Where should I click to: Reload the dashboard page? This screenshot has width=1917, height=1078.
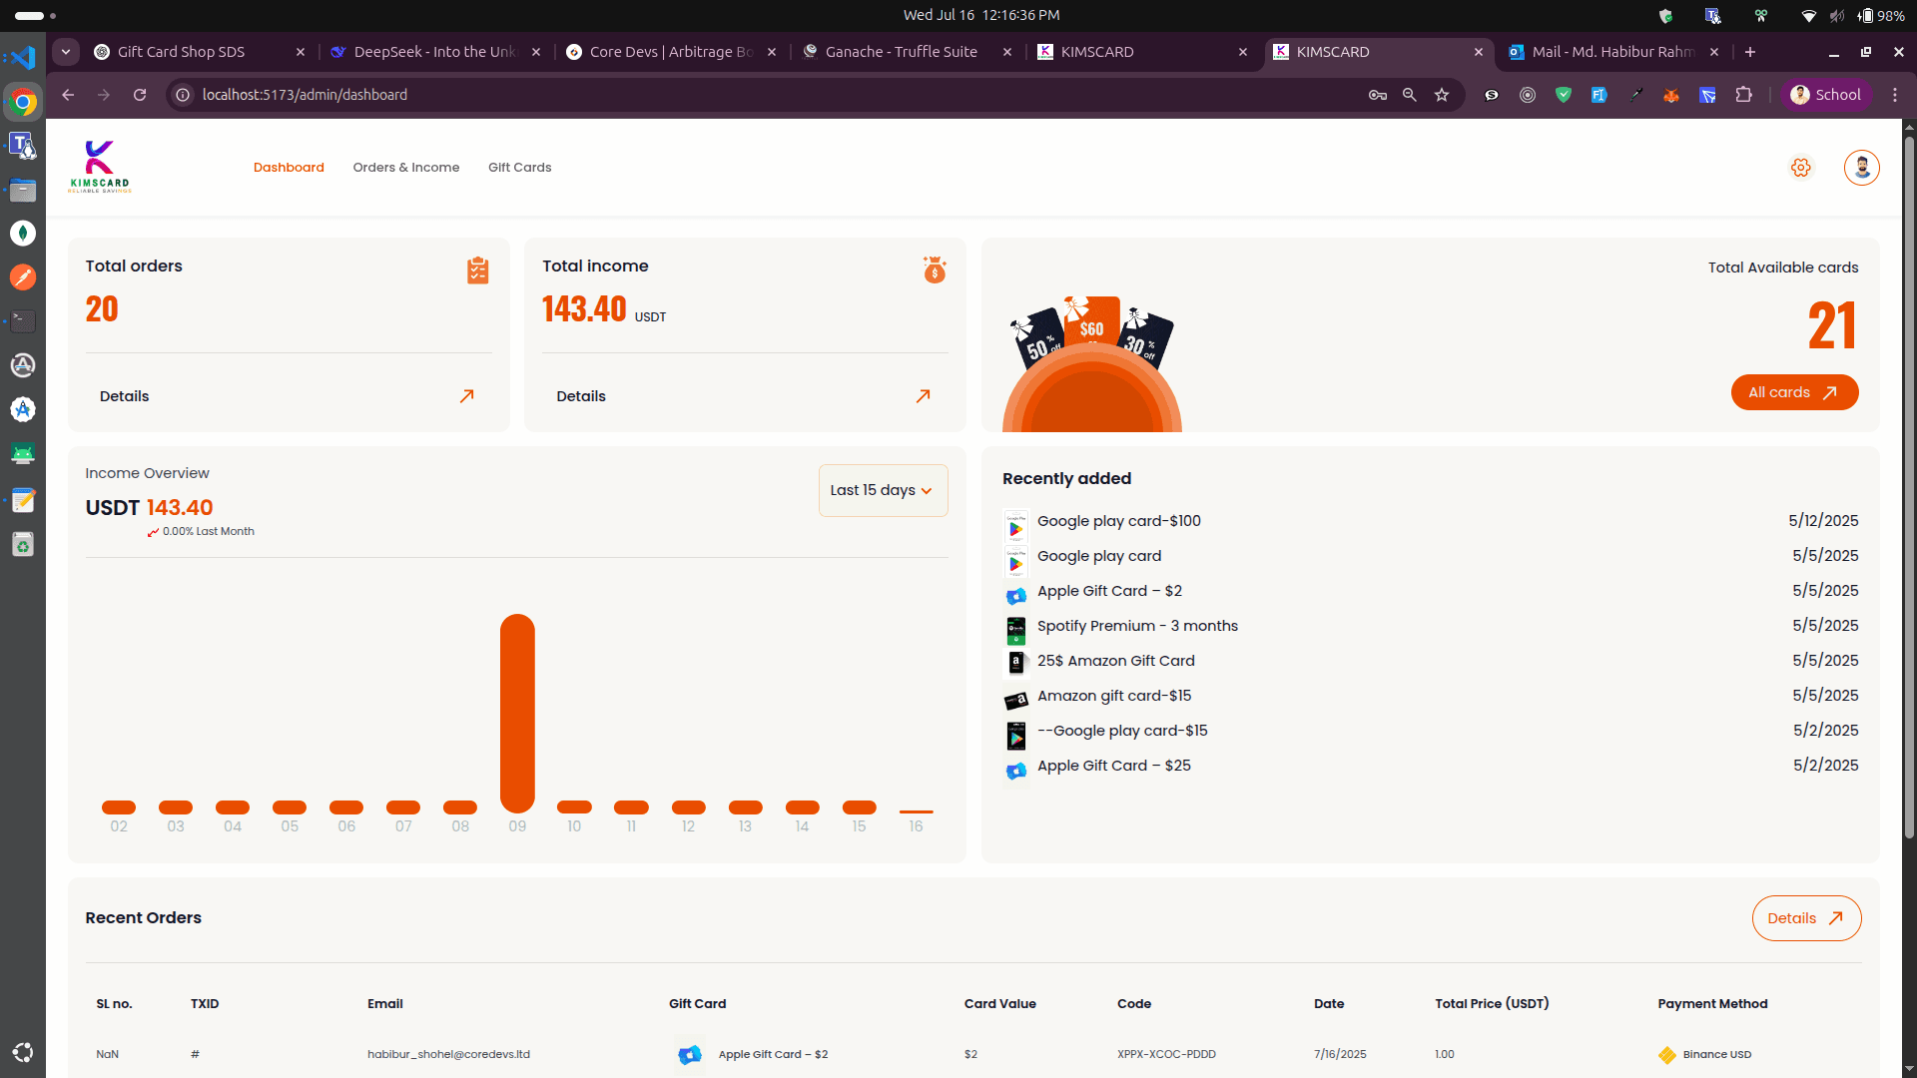click(x=140, y=95)
